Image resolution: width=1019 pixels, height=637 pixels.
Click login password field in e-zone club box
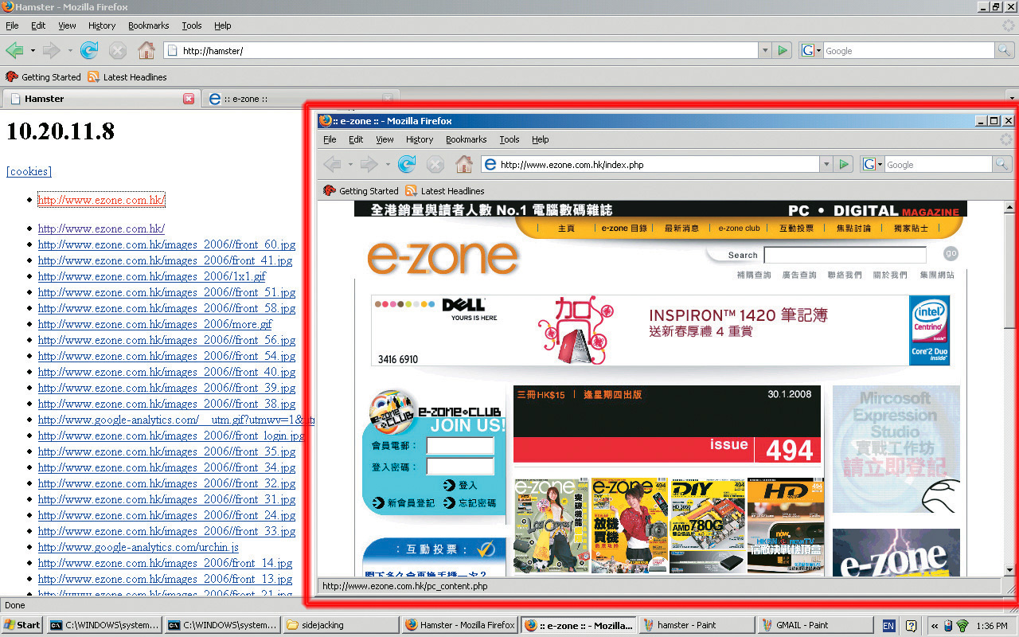pos(460,467)
